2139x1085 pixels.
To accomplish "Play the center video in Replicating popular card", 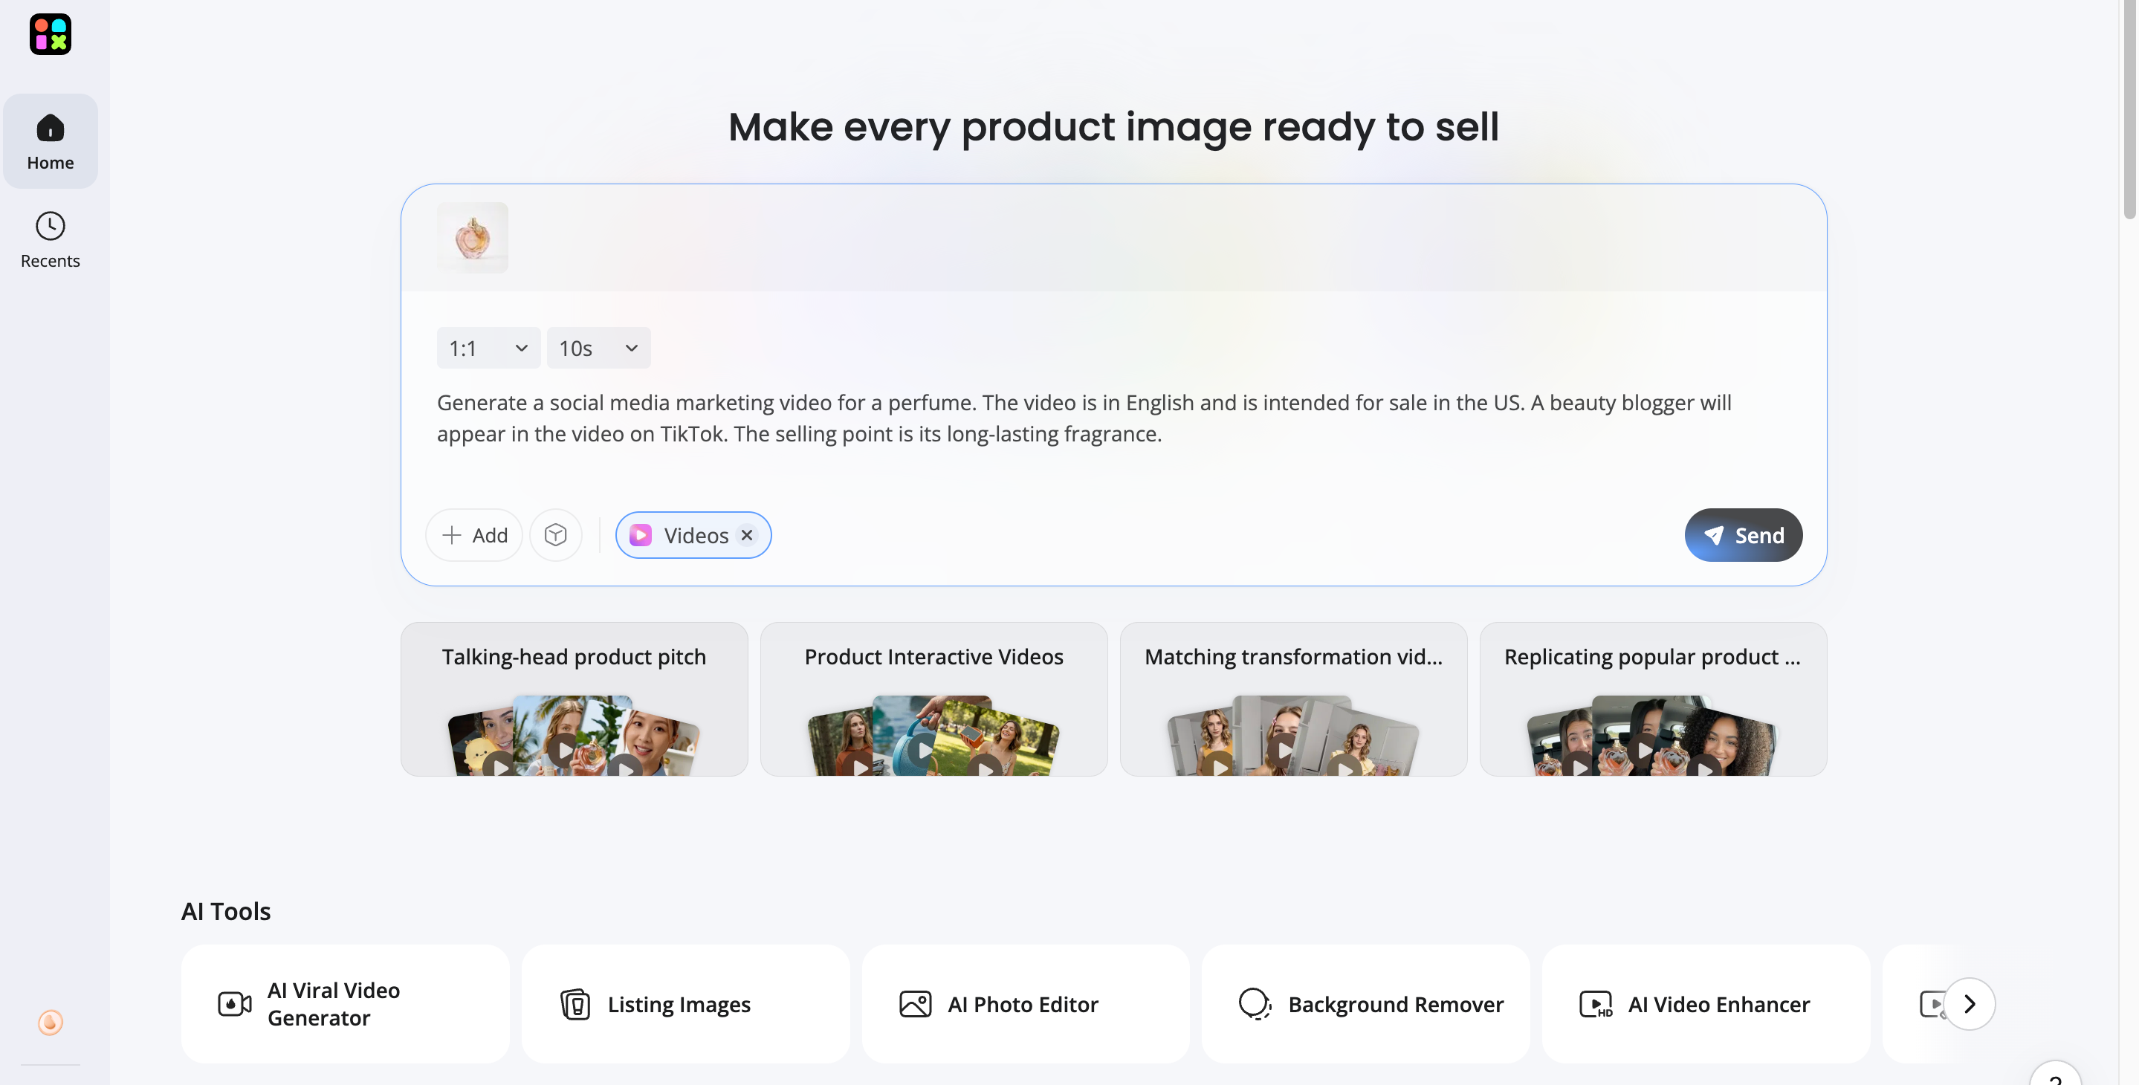I will 1643,751.
